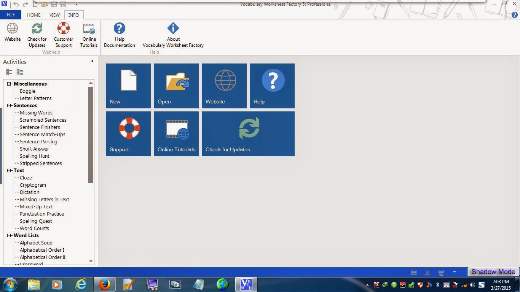Image resolution: width=520 pixels, height=292 pixels.
Task: Select Spelling Quest activity
Action: coord(36,221)
